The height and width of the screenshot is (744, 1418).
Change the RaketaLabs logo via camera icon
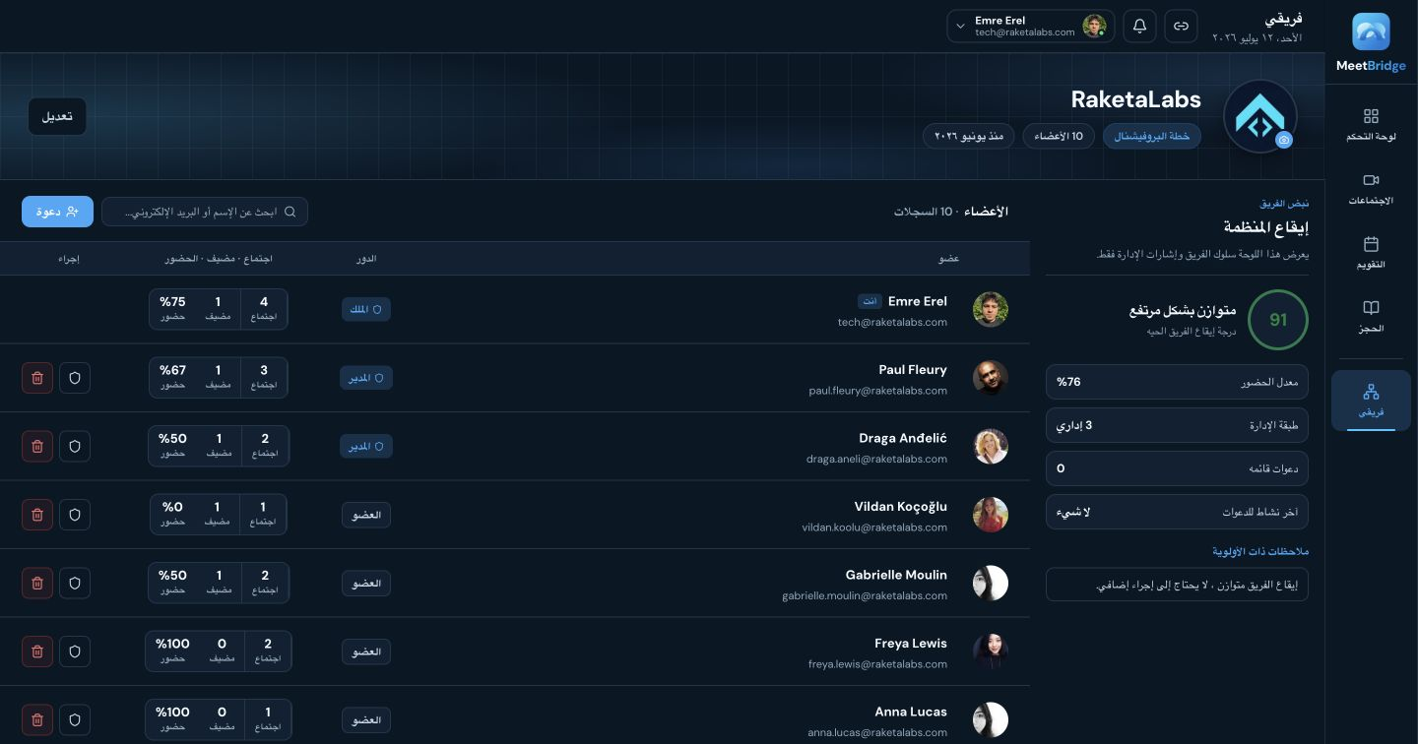(x=1283, y=141)
